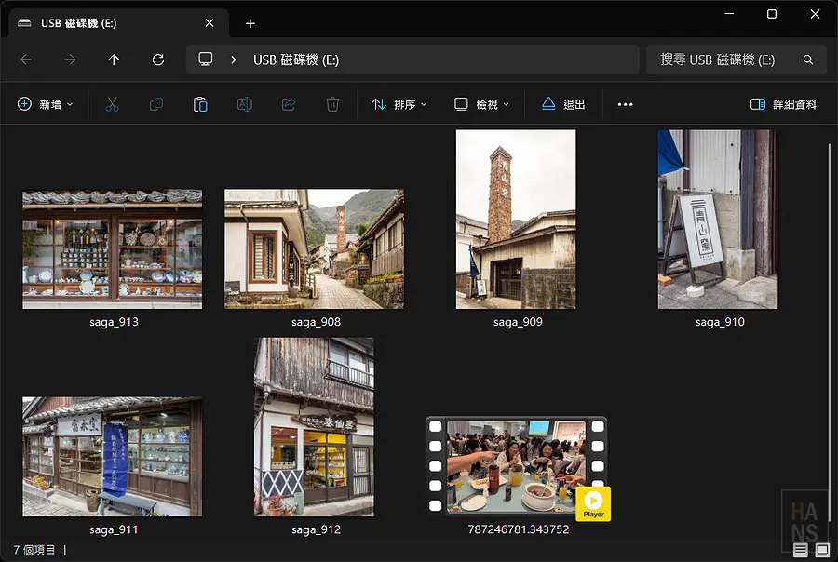838x562 pixels.
Task: Toggle the 詳細資料 details pane
Action: 783,105
